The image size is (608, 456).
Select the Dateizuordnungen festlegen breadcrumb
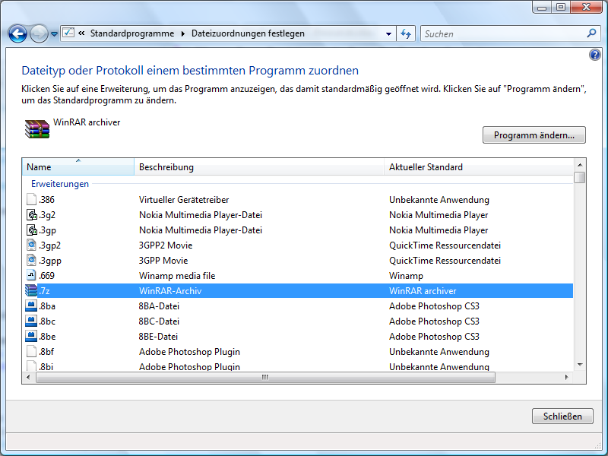pyautogui.click(x=248, y=33)
